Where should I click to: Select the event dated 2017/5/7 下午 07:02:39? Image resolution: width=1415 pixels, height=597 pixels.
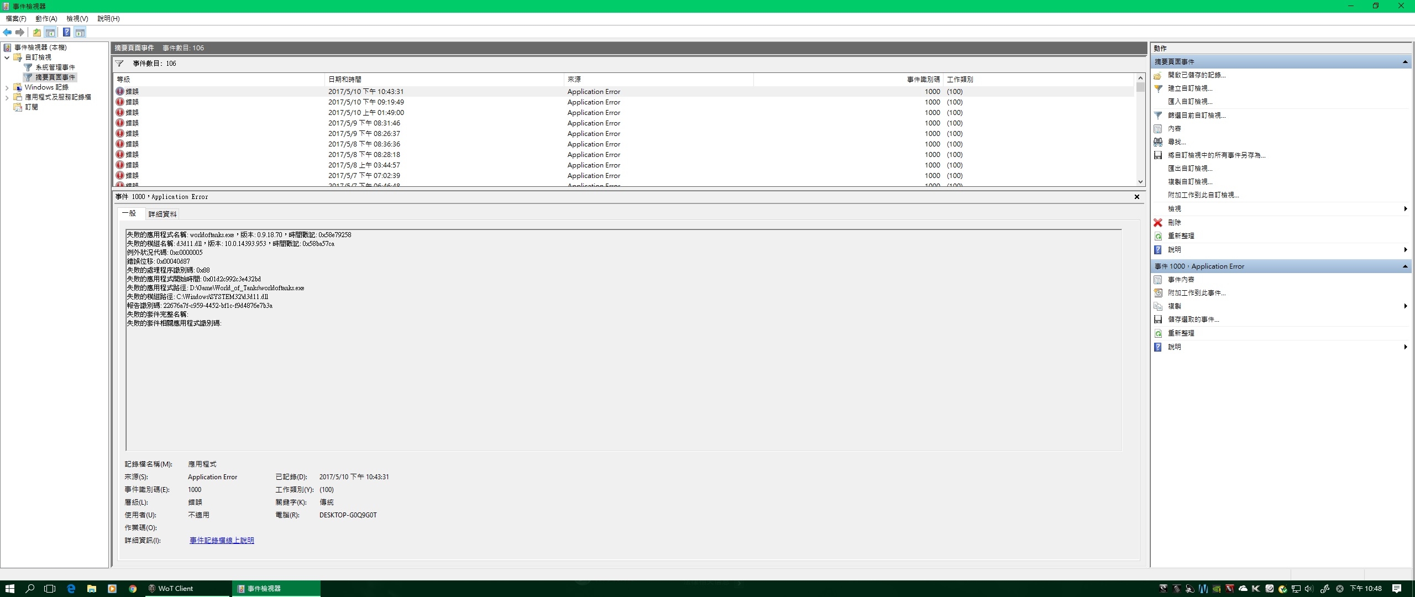click(624, 176)
